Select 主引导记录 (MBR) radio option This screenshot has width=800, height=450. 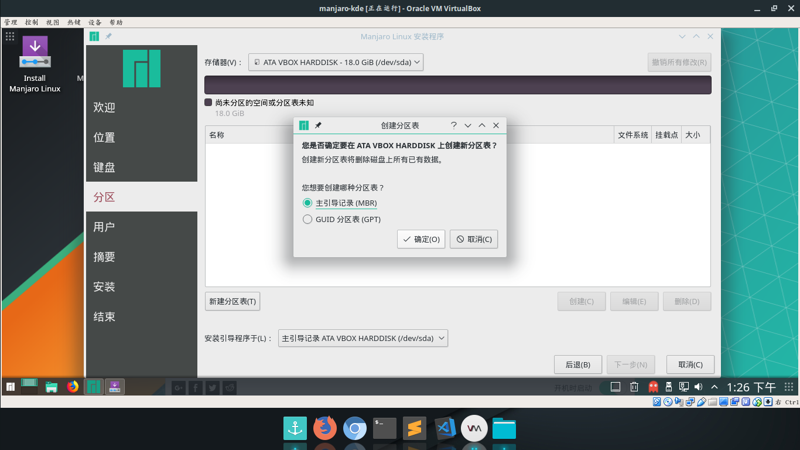tap(340, 203)
